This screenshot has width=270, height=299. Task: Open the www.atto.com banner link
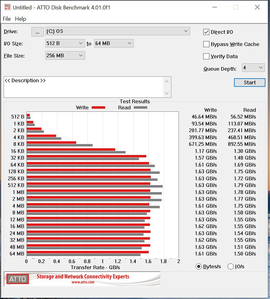83,282
